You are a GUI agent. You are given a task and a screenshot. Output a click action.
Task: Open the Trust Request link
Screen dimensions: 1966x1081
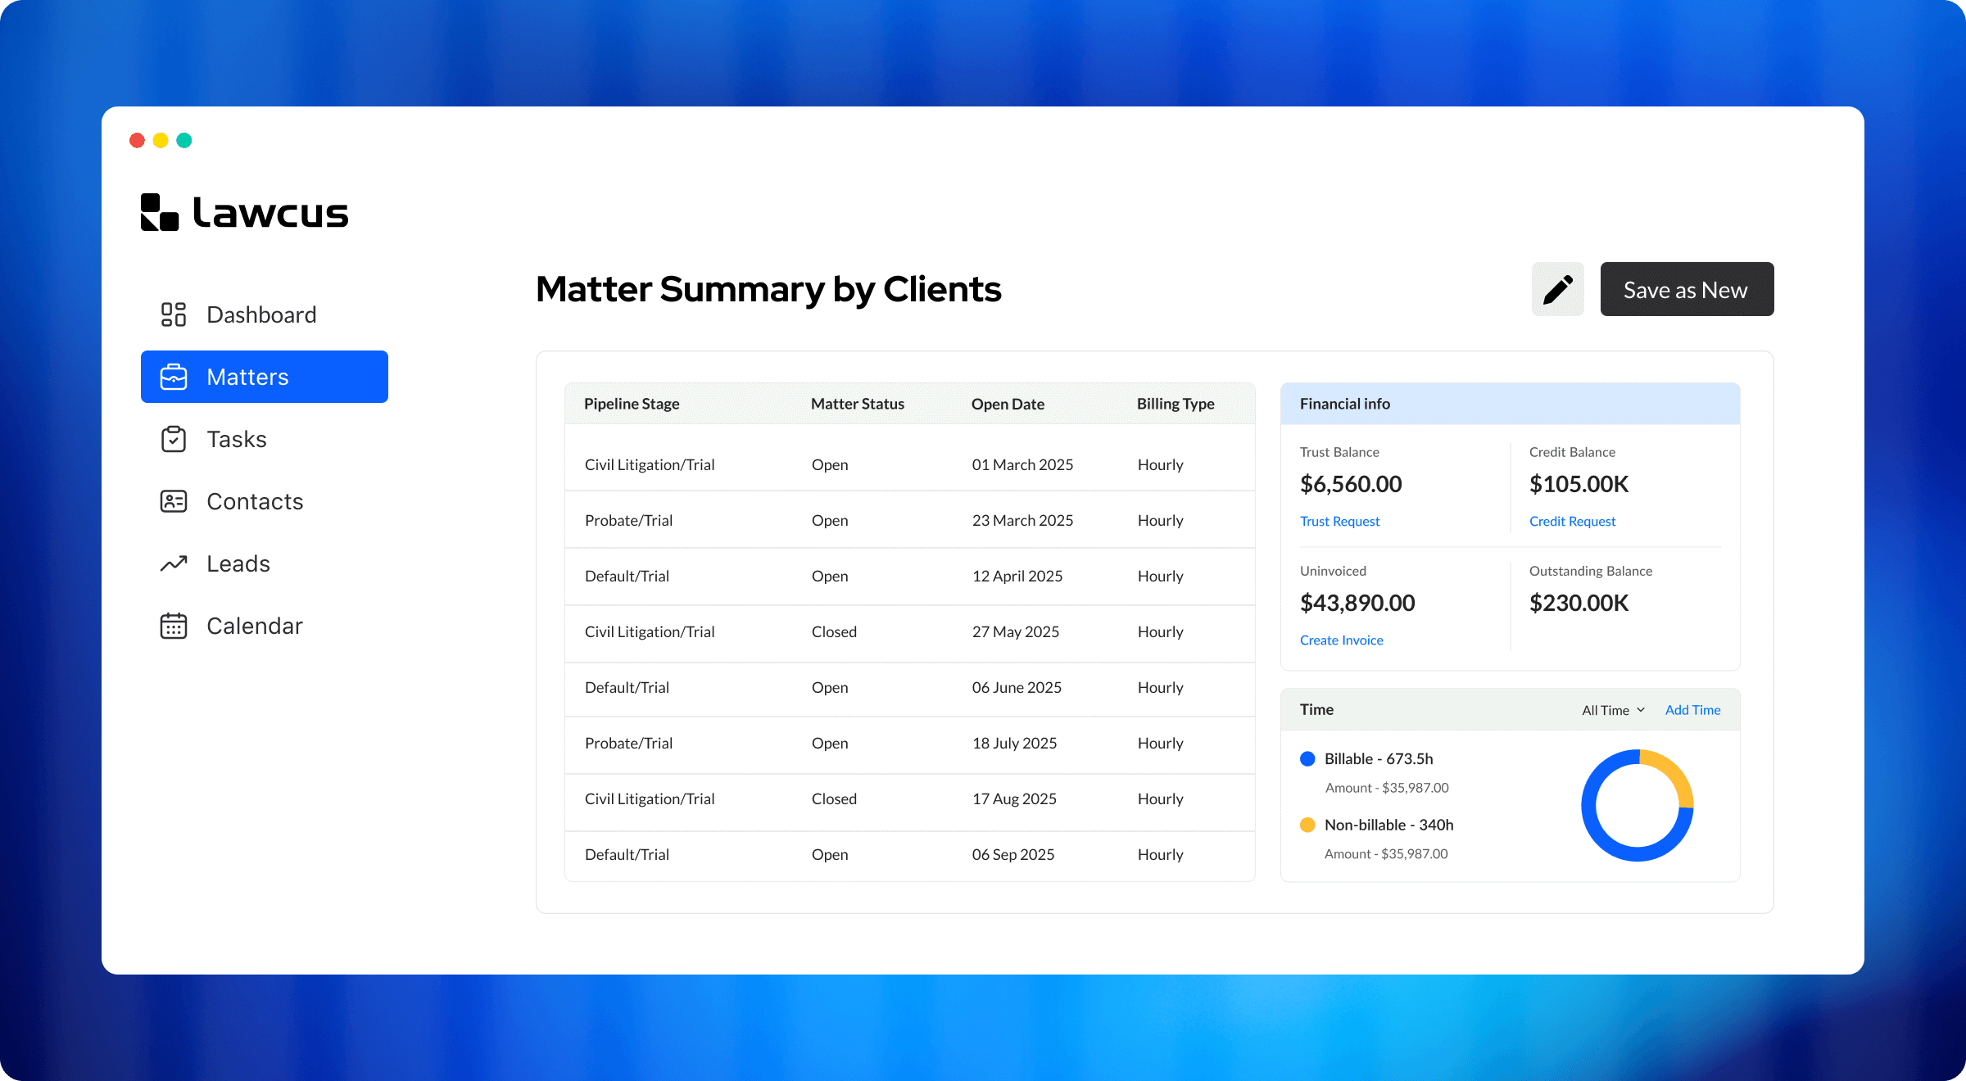(1339, 522)
